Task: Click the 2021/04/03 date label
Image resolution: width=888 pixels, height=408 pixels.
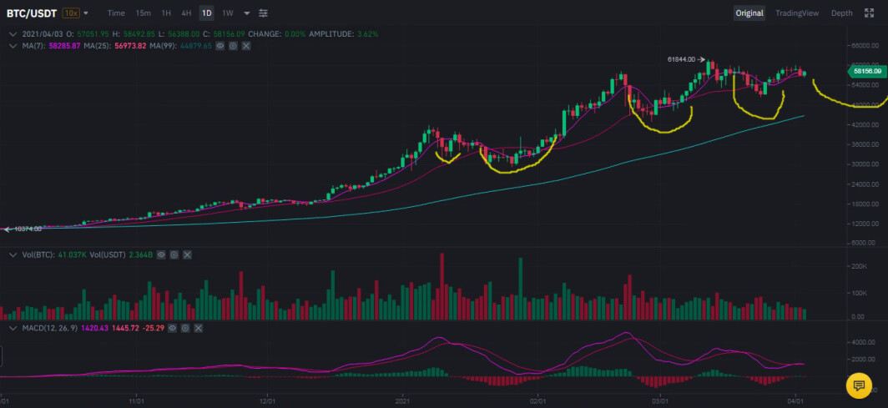Action: pyautogui.click(x=42, y=34)
